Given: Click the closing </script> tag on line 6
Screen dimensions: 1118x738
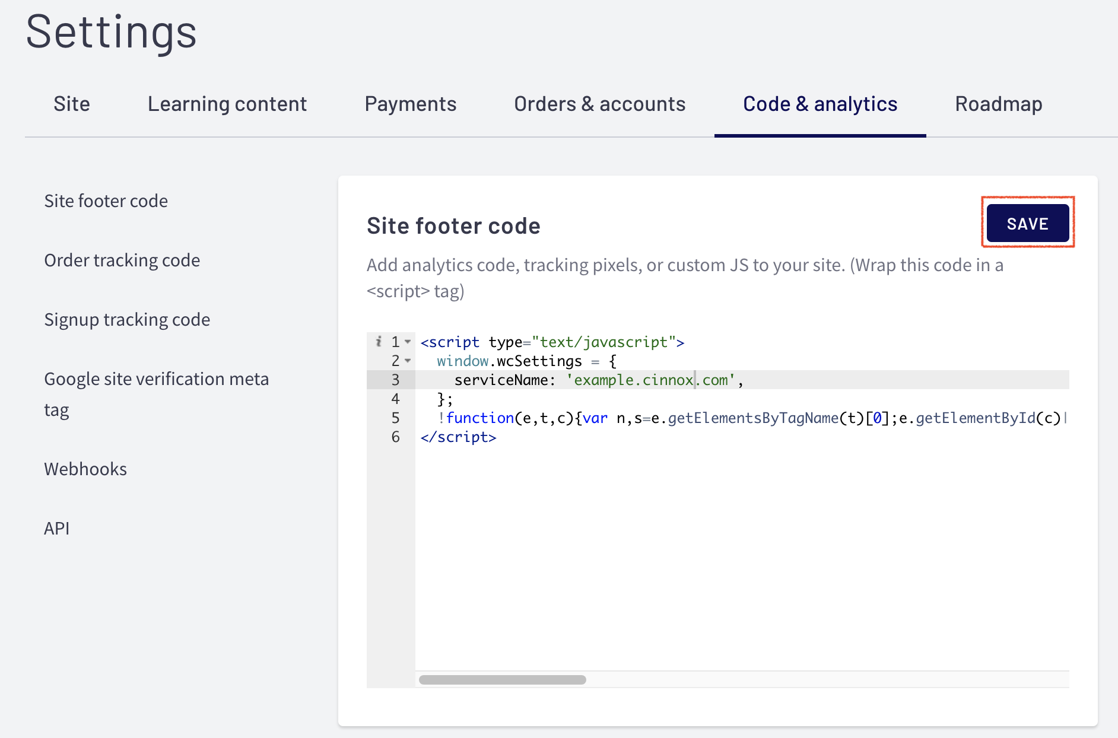Looking at the screenshot, I should tap(458, 437).
